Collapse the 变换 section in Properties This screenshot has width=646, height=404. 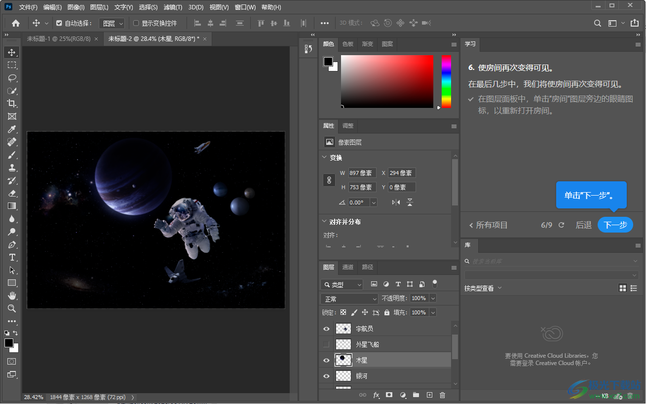point(325,158)
